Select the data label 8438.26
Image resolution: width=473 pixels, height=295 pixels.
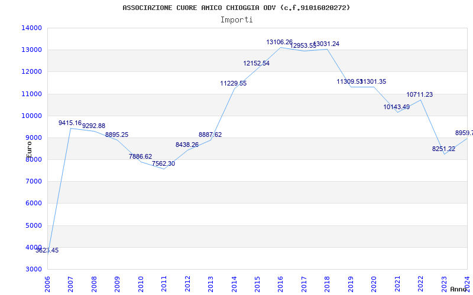click(187, 145)
